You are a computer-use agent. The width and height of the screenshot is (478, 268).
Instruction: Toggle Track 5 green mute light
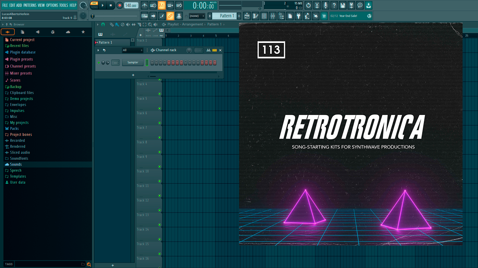160,109
